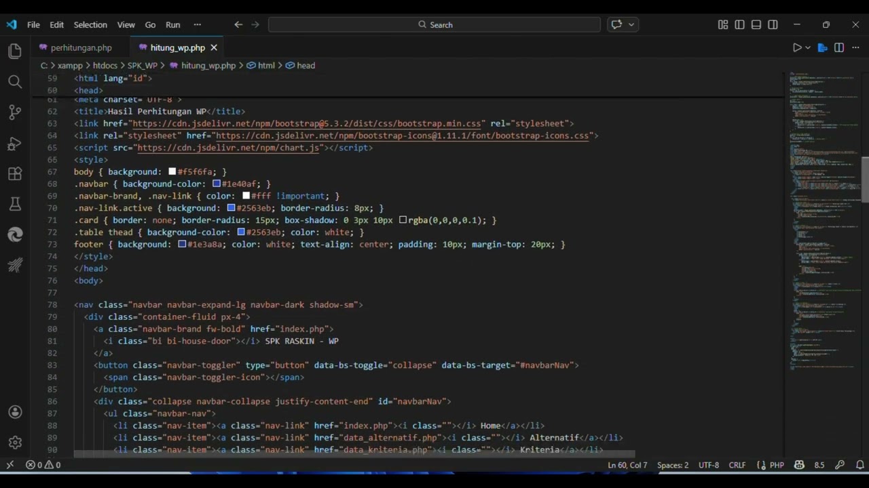Open the Search view in the activity bar

pyautogui.click(x=15, y=82)
